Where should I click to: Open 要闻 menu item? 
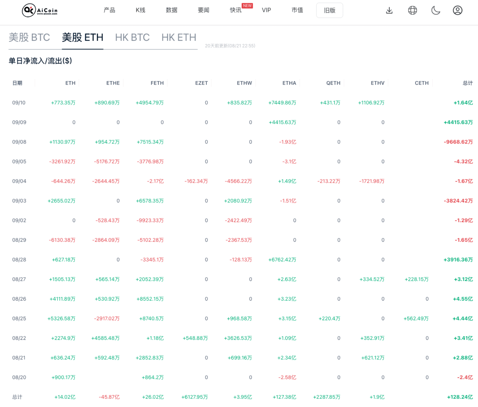pos(203,10)
